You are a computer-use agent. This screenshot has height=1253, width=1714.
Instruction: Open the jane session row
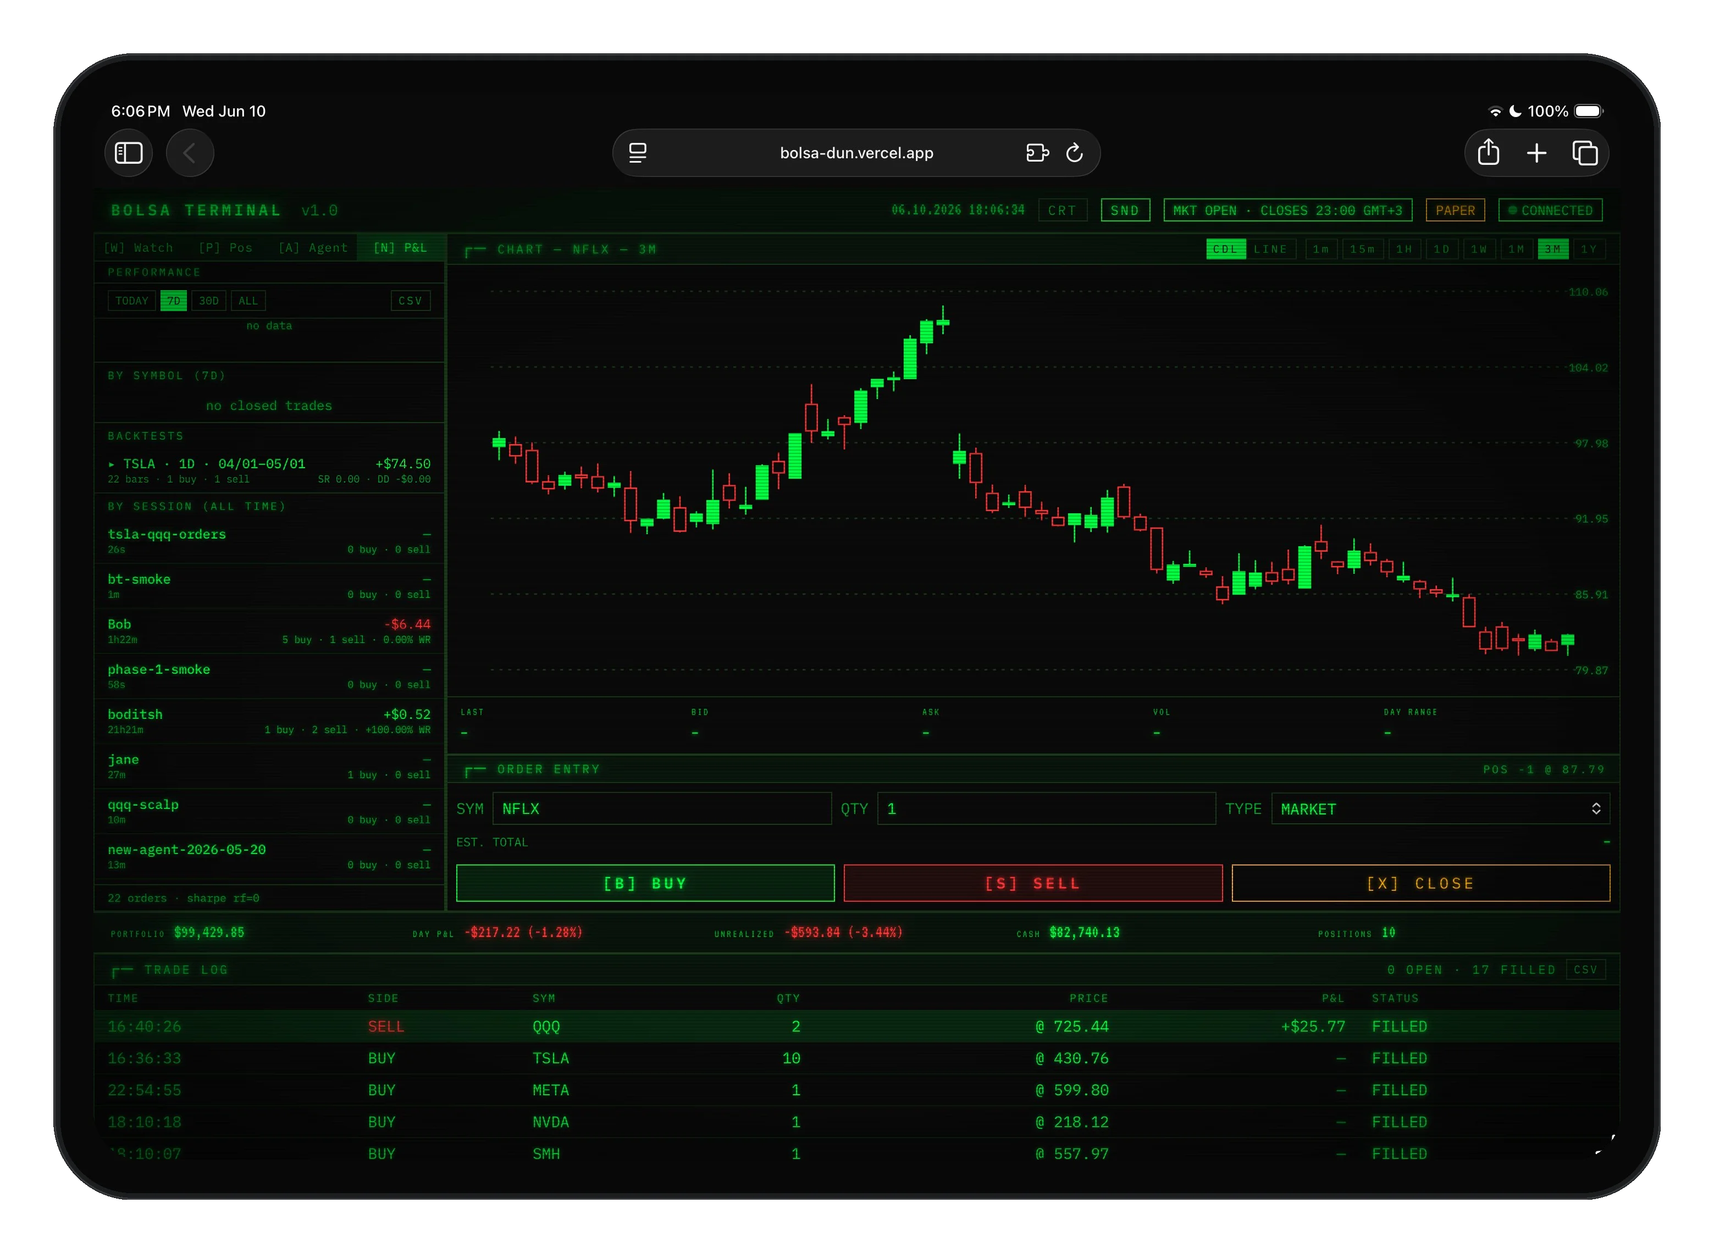tap(269, 766)
